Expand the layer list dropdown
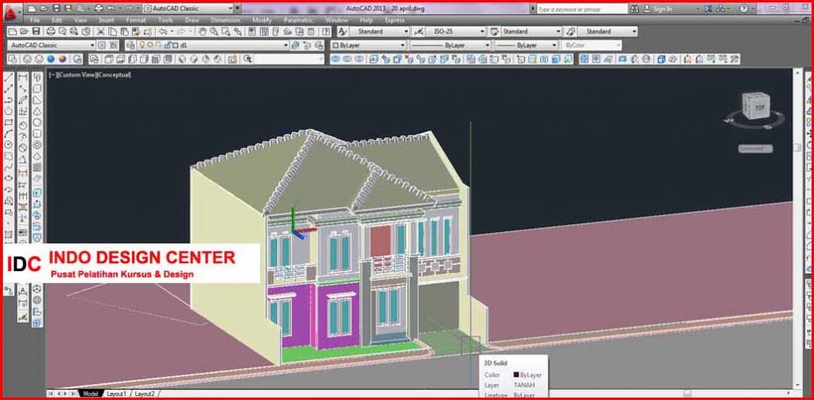This screenshot has height=400, width=814. tap(285, 45)
